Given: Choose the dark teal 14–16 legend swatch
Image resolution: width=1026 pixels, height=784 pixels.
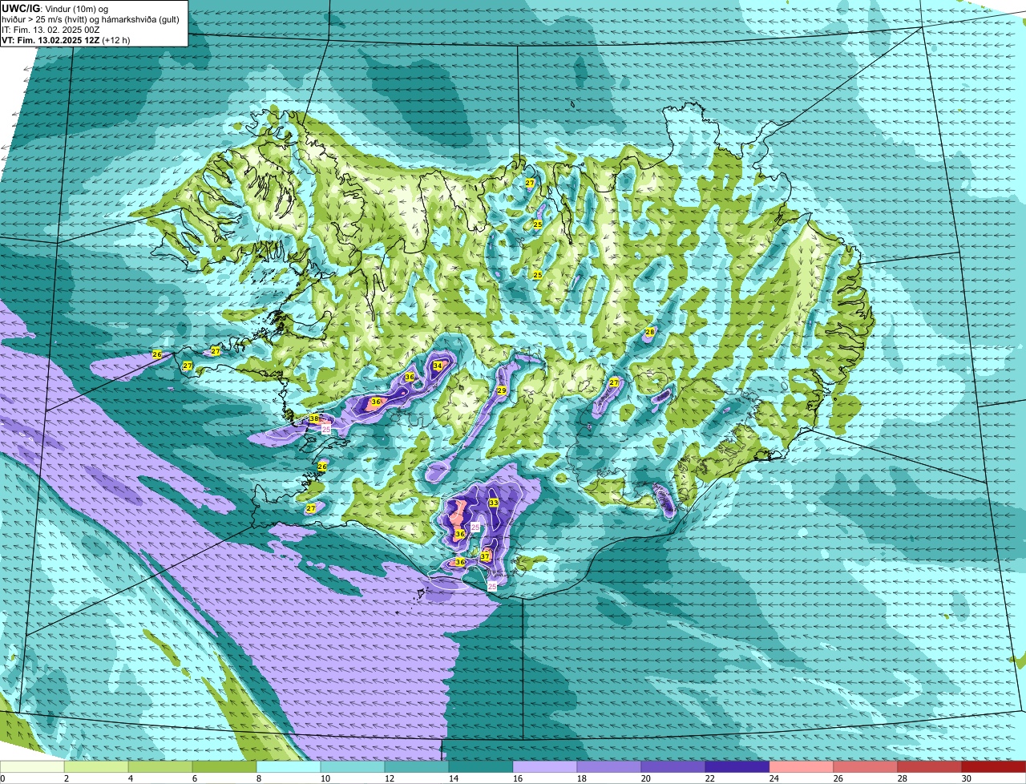Looking at the screenshot, I should click(x=481, y=766).
